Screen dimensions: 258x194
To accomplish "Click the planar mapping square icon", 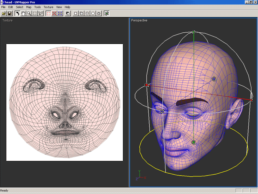I will click(75, 13).
